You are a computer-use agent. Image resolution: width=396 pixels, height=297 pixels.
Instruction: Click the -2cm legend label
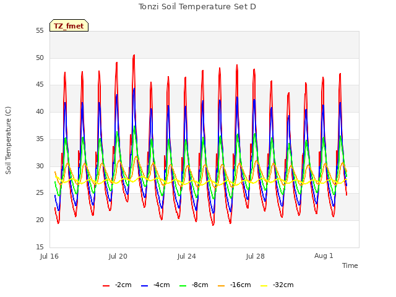(x=123, y=285)
